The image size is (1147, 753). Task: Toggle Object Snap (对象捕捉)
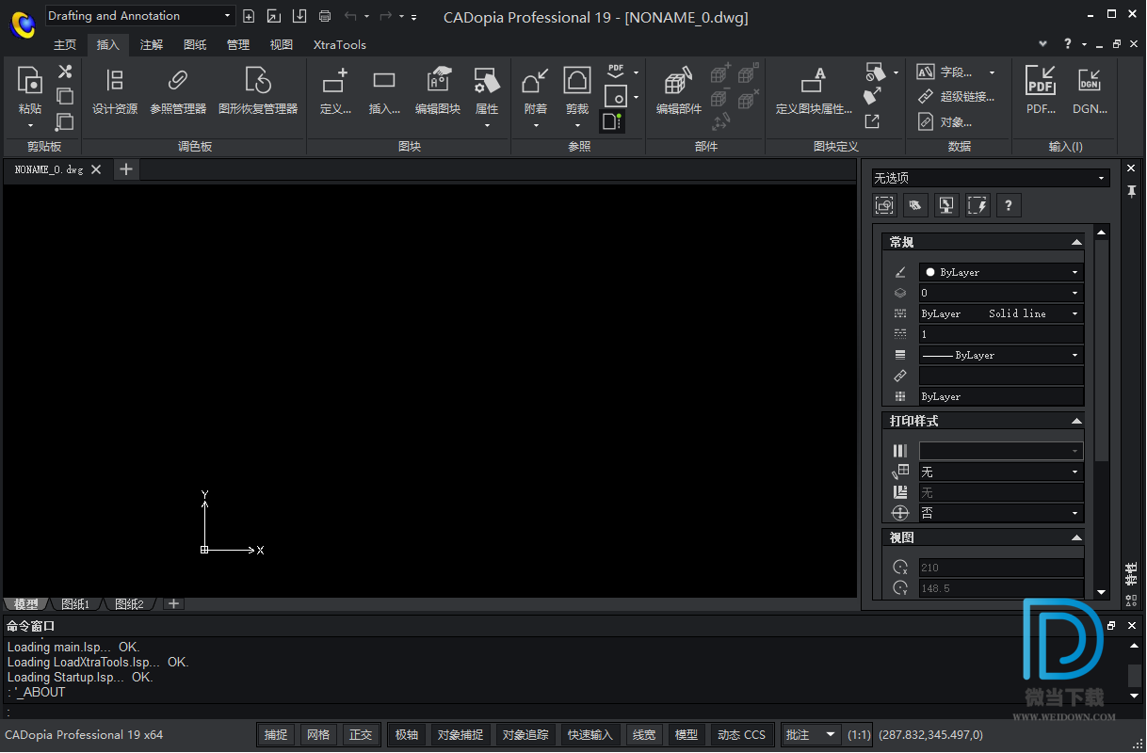point(460,735)
